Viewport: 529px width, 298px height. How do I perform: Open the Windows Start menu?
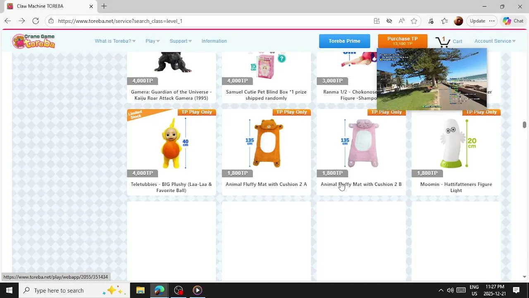[x=9, y=290]
